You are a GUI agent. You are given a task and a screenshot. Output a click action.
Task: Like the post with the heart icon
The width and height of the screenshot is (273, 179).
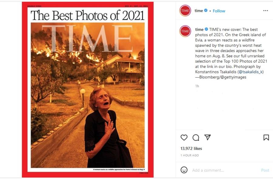point(184,137)
